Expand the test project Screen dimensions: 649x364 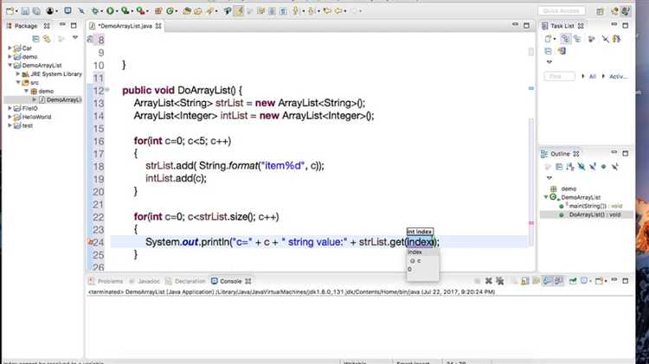click(x=10, y=125)
